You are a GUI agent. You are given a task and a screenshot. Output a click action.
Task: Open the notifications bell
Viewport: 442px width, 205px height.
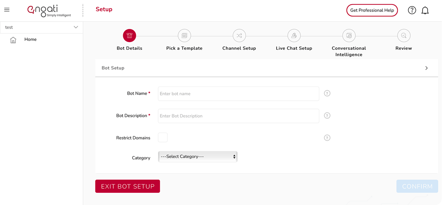tap(425, 10)
